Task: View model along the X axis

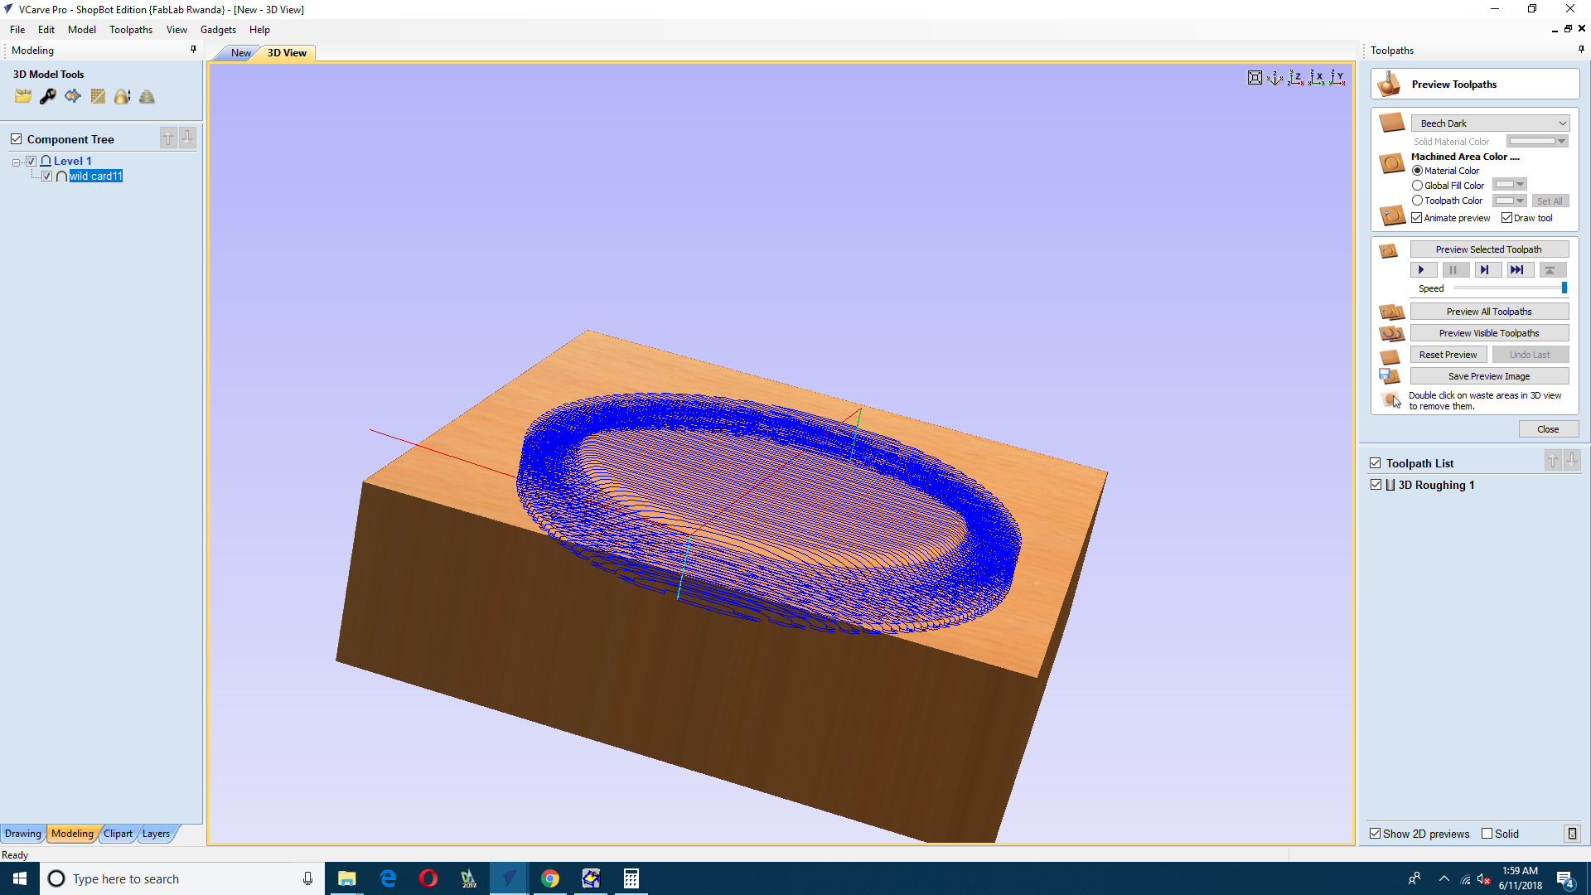Action: pyautogui.click(x=1316, y=78)
